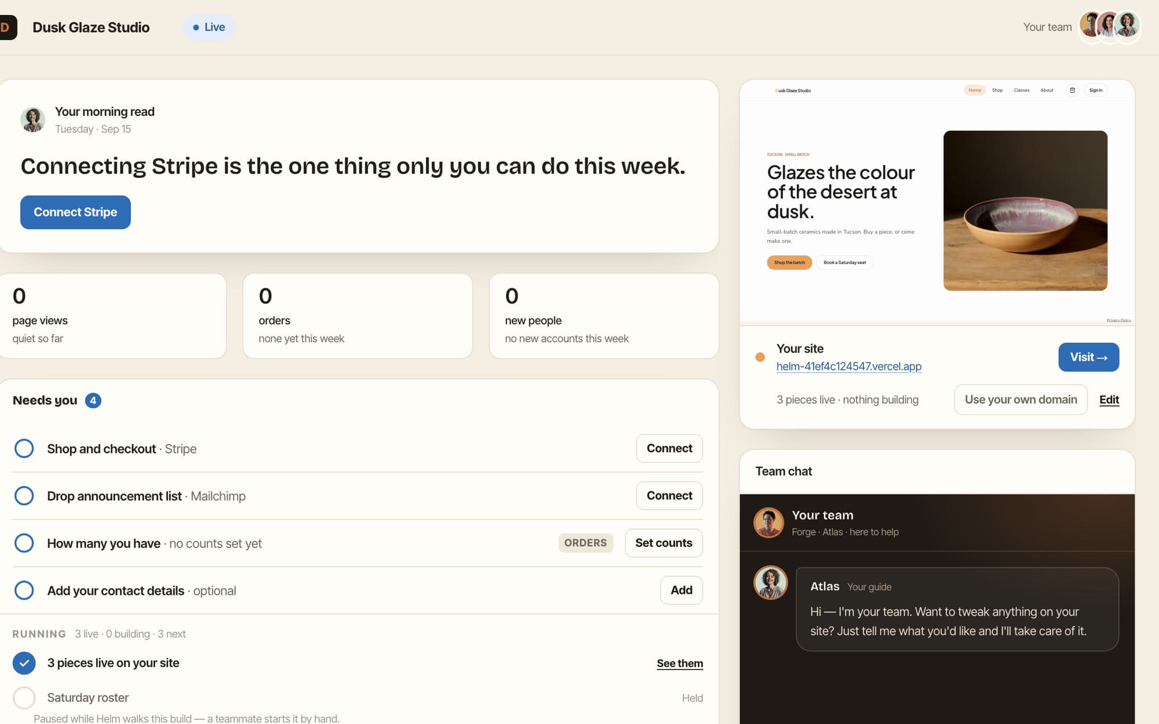1159x724 pixels.
Task: Uncheck the 3 pieces live item
Action: [24, 663]
